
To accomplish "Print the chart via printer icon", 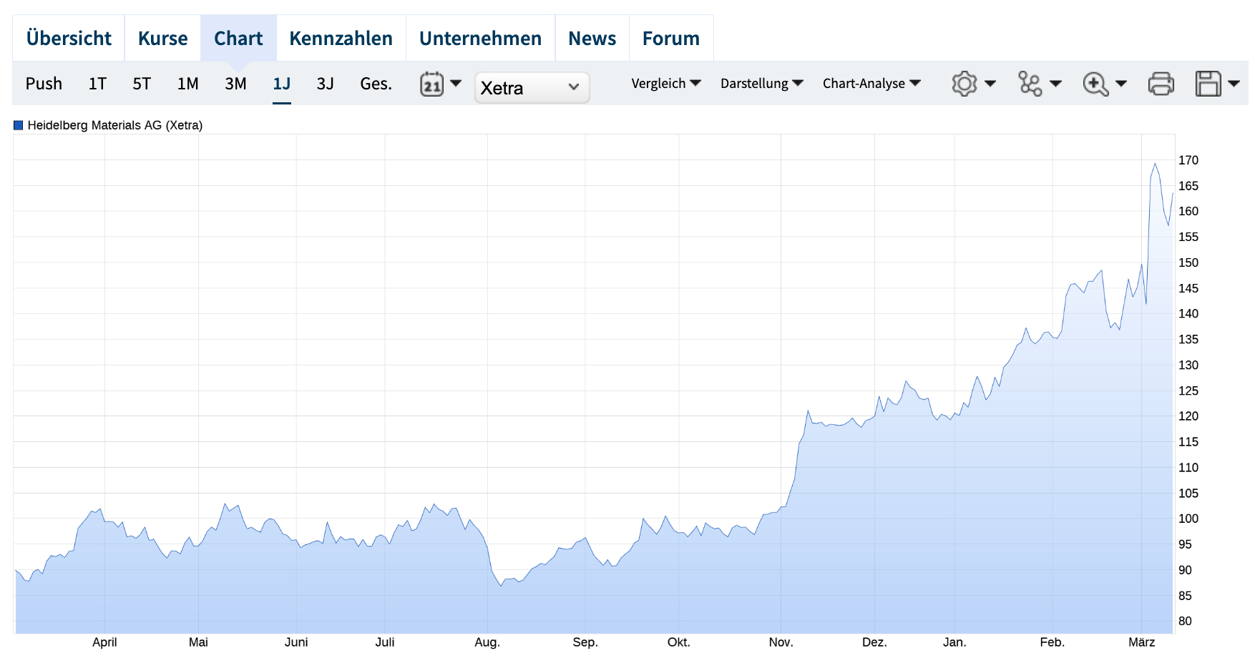I will coord(1161,84).
